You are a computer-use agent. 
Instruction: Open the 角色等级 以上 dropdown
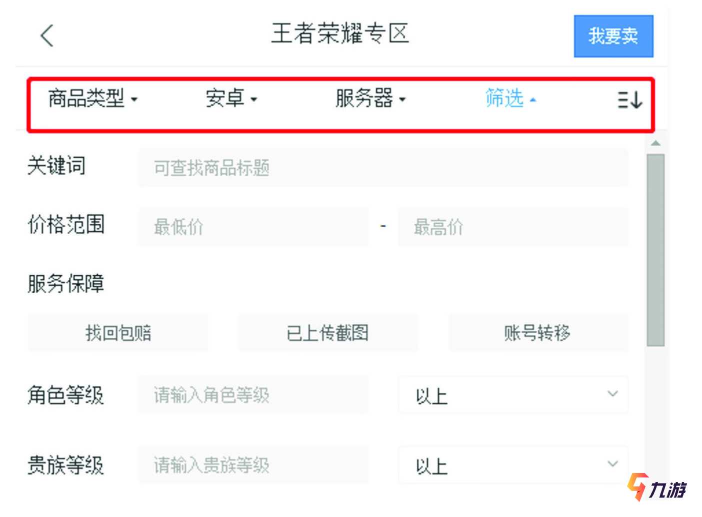point(513,395)
